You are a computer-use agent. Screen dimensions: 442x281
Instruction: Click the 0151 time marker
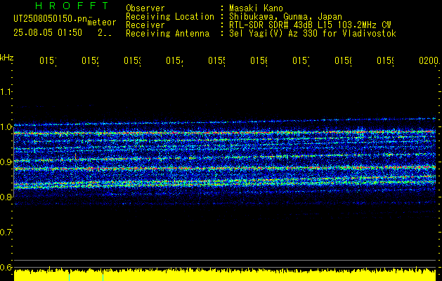48,61
